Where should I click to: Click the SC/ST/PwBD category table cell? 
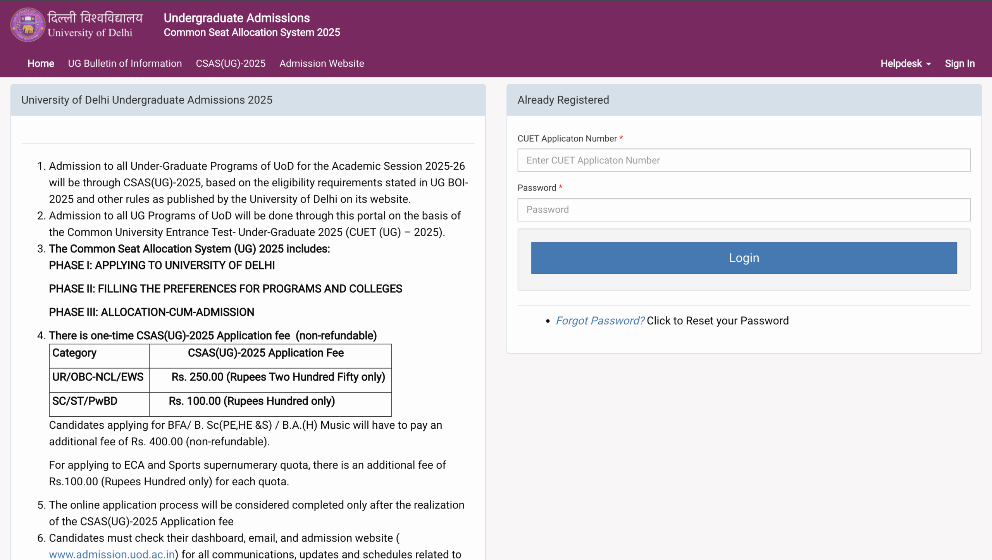click(85, 401)
